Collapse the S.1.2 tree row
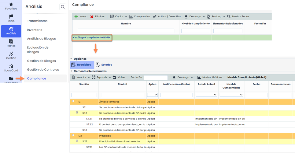The image size is (295, 153). pos(77,113)
